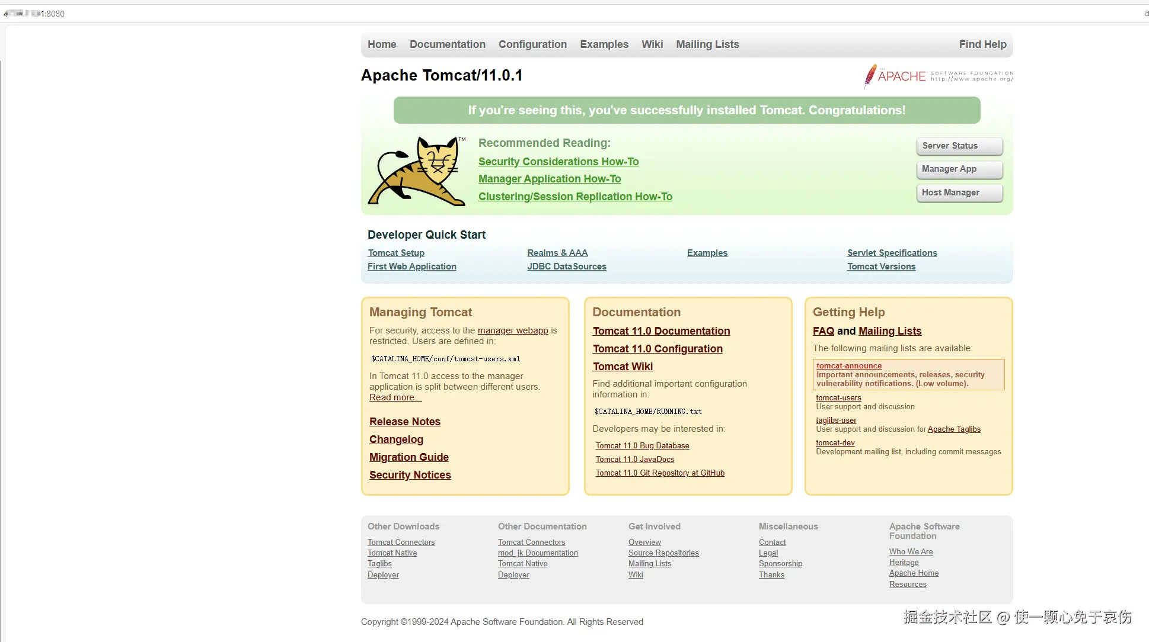Follow the Tomcat Setup link
This screenshot has height=642, width=1149.
[395, 253]
